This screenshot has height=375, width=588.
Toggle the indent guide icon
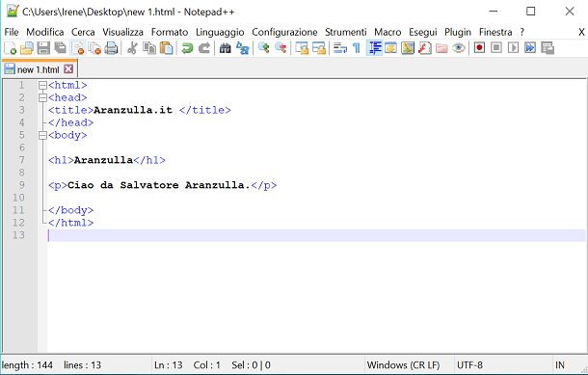click(374, 48)
